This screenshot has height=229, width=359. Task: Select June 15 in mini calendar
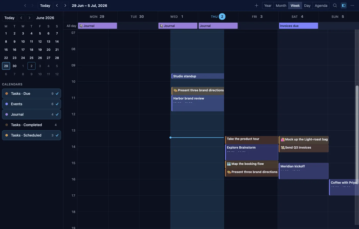click(x=6, y=50)
